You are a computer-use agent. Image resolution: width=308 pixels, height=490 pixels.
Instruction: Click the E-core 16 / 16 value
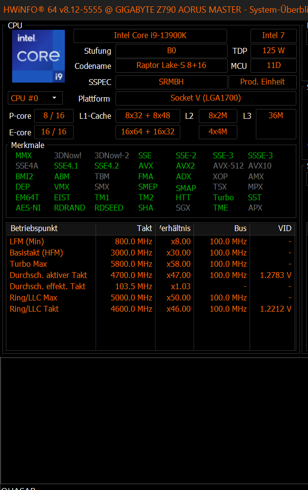[54, 132]
